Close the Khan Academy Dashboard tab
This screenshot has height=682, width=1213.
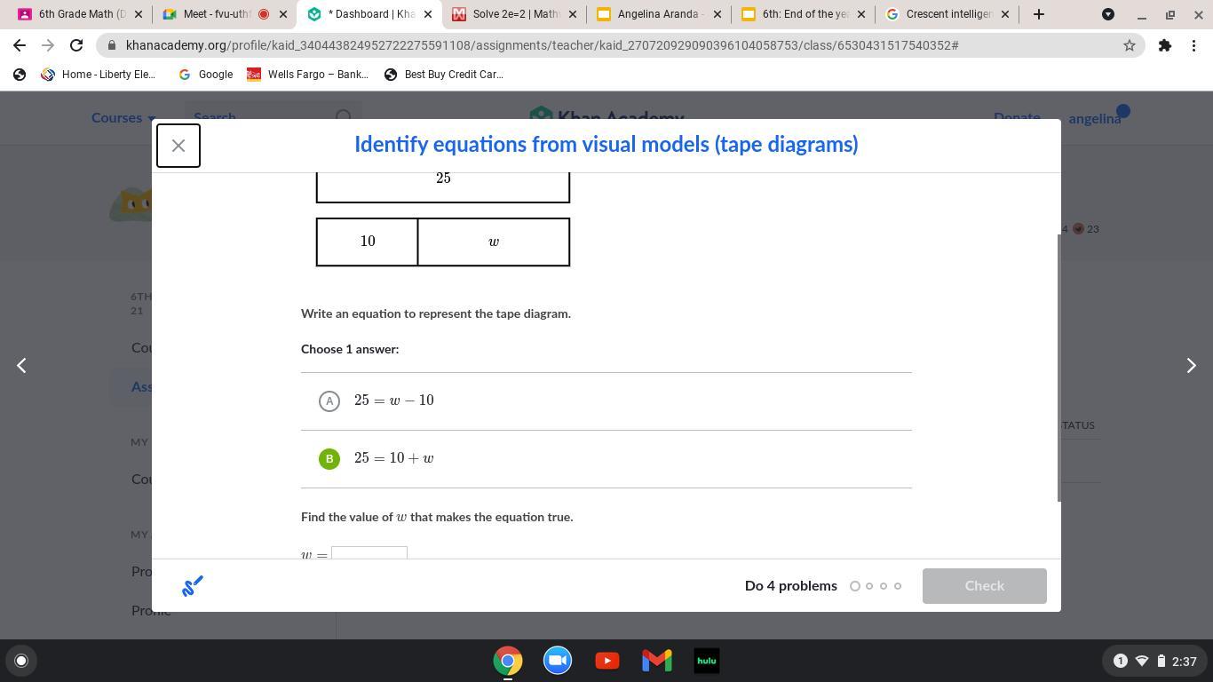click(x=428, y=14)
